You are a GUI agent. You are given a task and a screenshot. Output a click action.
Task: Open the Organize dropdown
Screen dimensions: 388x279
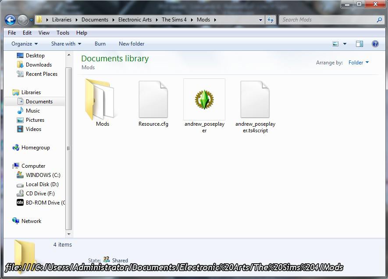(24, 44)
